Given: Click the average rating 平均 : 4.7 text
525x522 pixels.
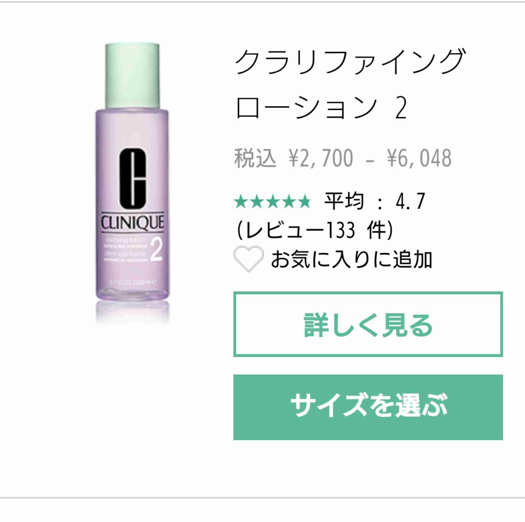Looking at the screenshot, I should pyautogui.click(x=375, y=202).
